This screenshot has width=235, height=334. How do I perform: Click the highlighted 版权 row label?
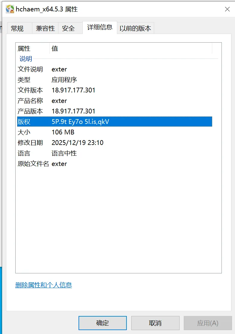point(24,122)
